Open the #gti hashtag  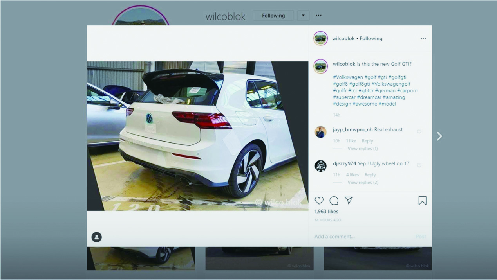382,77
